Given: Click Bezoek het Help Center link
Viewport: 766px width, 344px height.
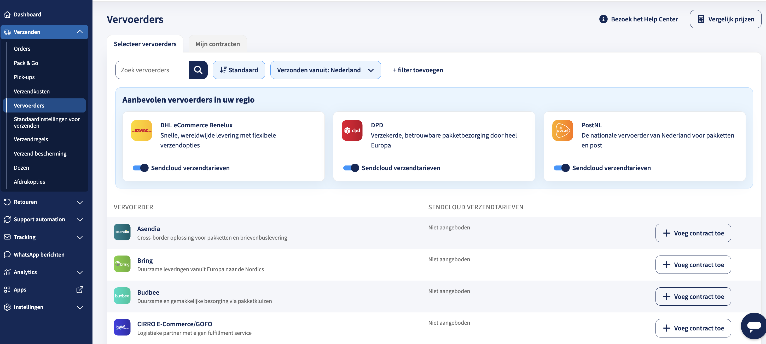Looking at the screenshot, I should (639, 19).
